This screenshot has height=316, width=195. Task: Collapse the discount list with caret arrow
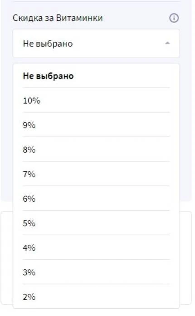(x=167, y=43)
